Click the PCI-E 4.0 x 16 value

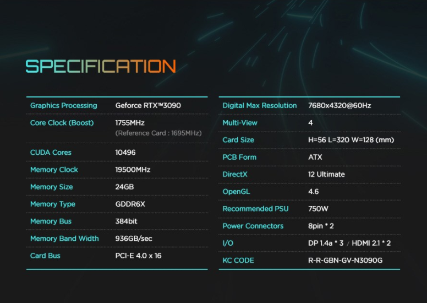(x=138, y=256)
